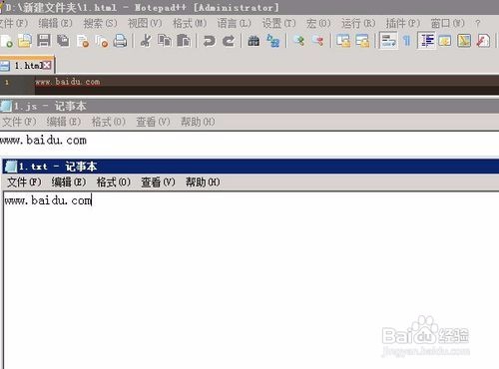Open 查看(V) menu in 1.txt Notepad

tap(159, 183)
